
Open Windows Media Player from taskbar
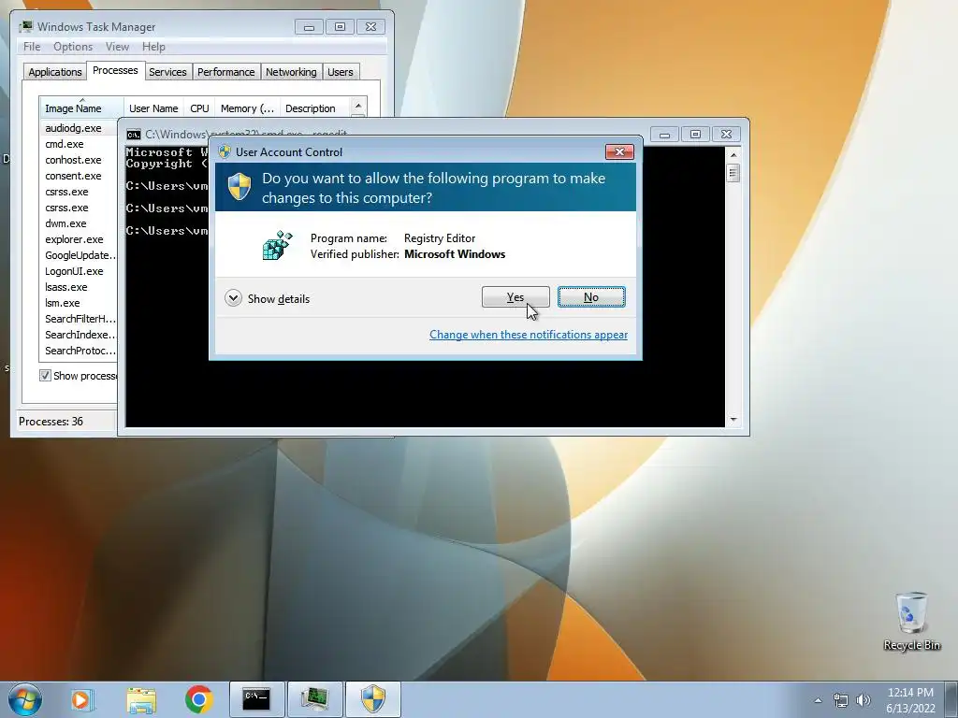[82, 699]
